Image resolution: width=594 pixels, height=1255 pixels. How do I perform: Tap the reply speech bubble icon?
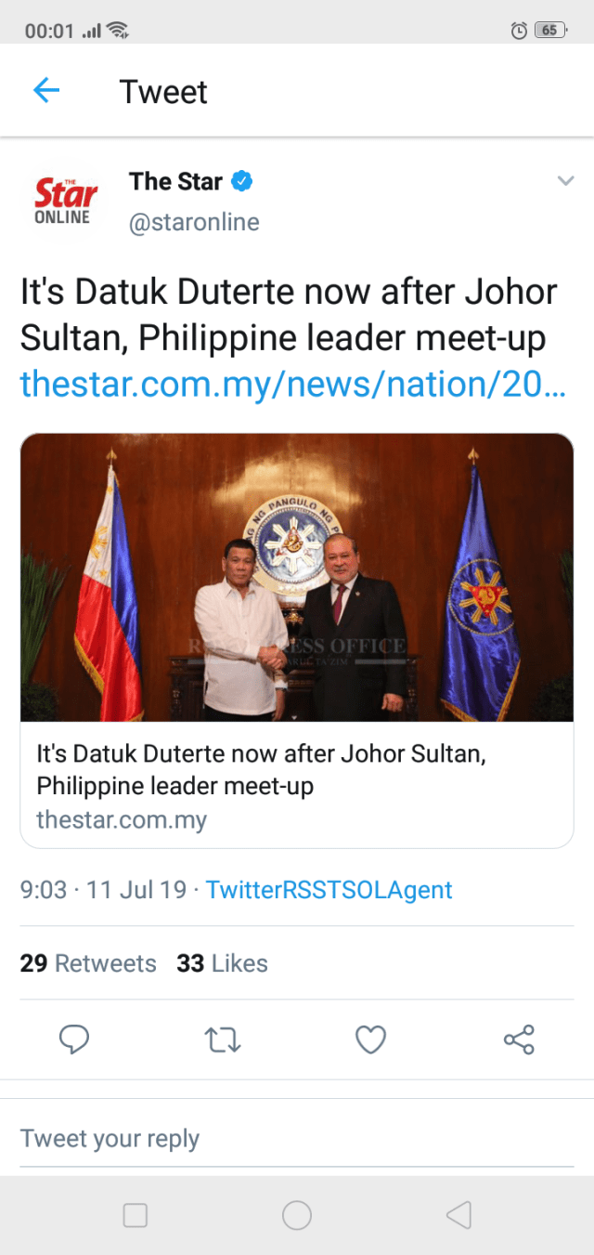[74, 1039]
